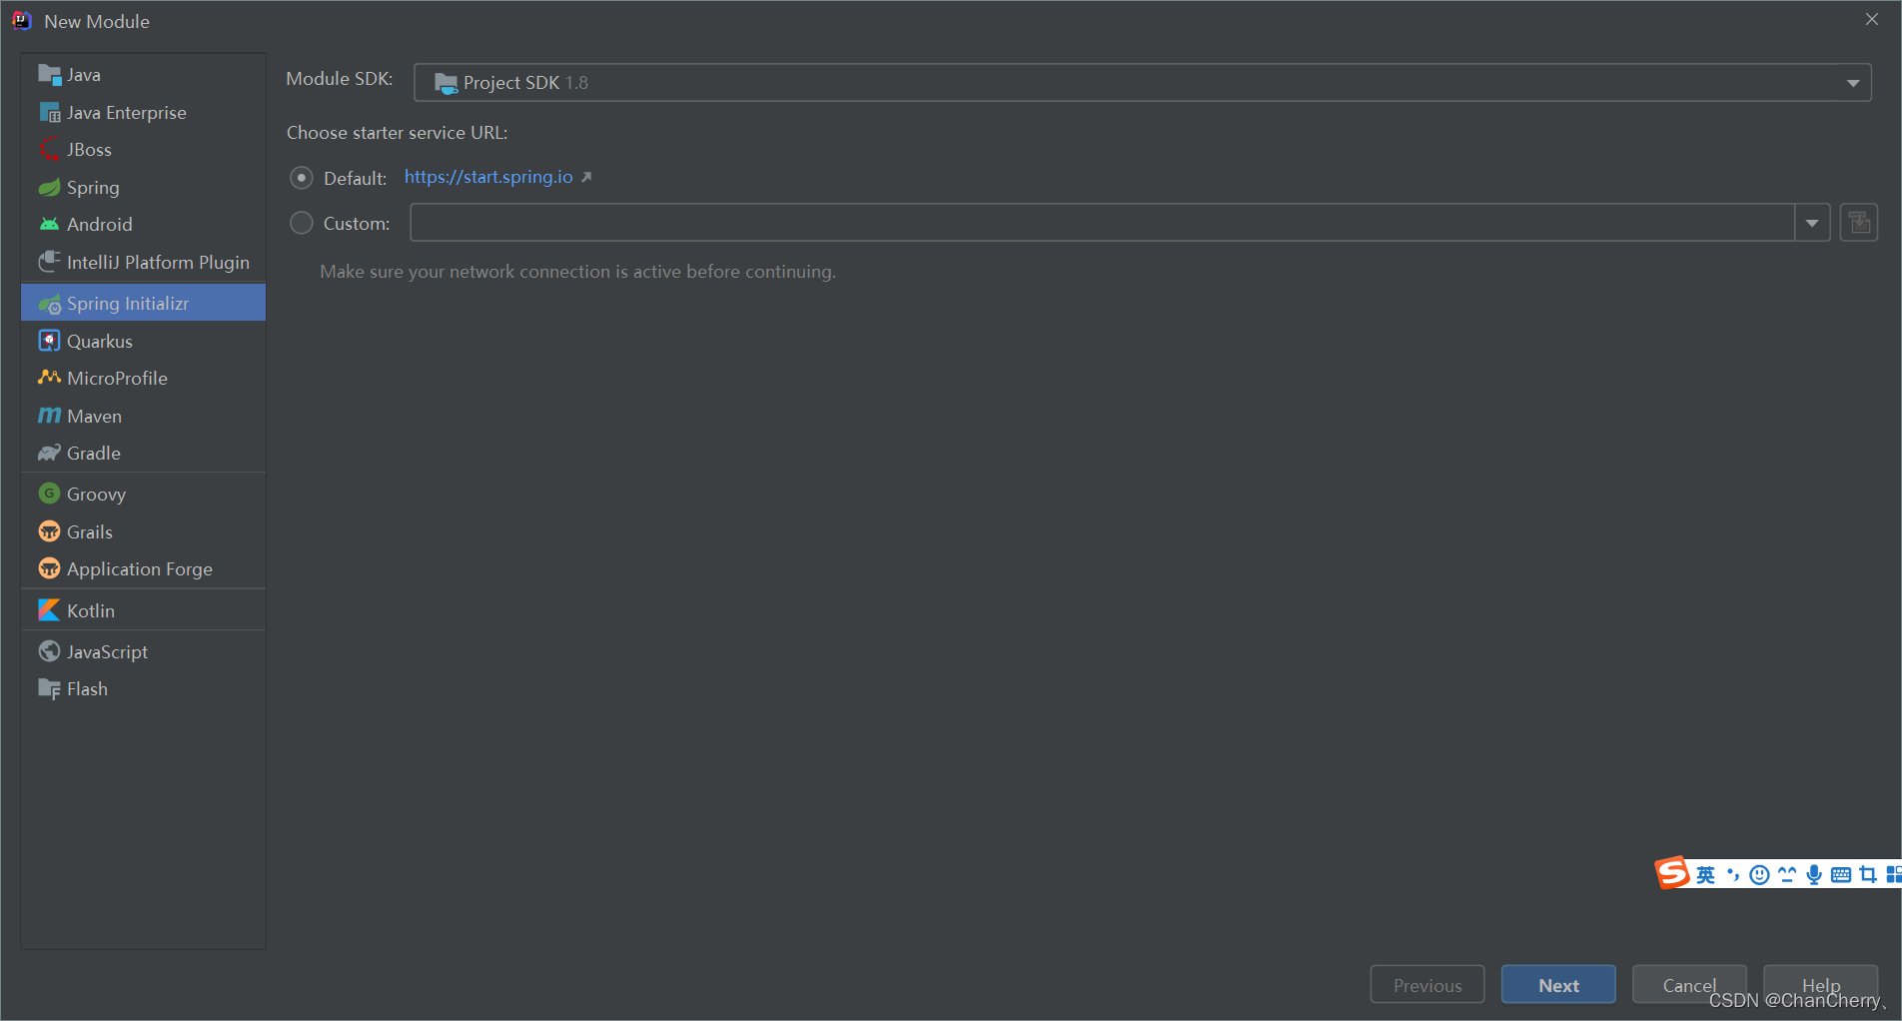
Task: Click Quarkus label in list
Action: (x=100, y=342)
